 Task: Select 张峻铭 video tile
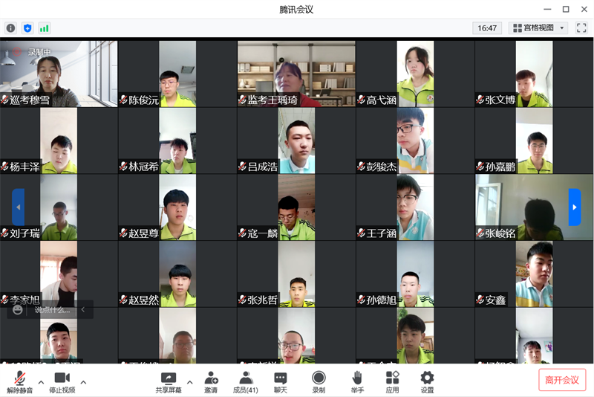(534, 207)
